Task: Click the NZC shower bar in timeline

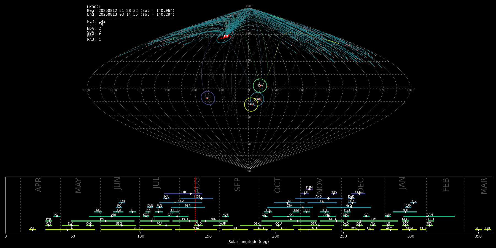Action: [136, 230]
